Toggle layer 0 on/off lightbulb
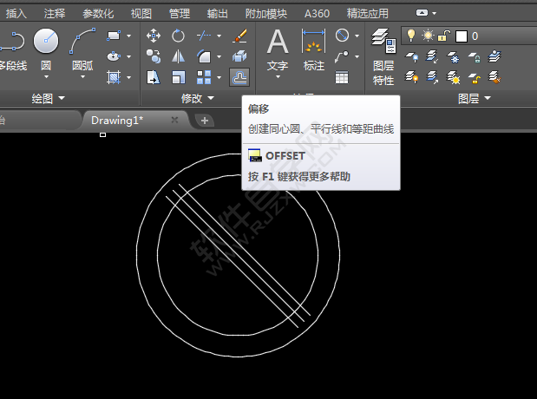Viewport: 537px width, 399px height. 410,36
